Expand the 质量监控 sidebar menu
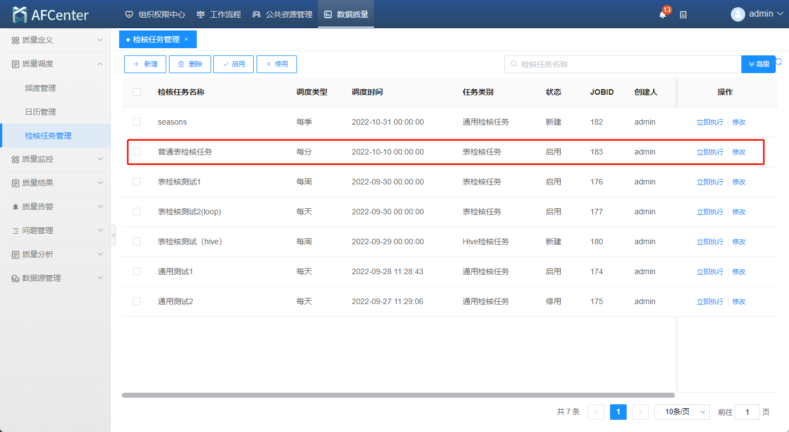 coord(55,159)
